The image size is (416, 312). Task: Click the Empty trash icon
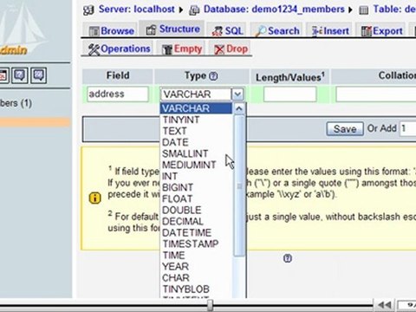click(167, 49)
